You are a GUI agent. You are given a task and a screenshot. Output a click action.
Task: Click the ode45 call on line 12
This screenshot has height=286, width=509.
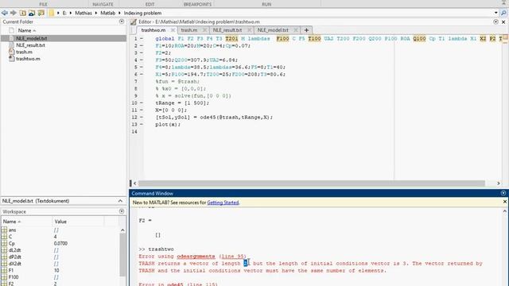(x=236, y=117)
